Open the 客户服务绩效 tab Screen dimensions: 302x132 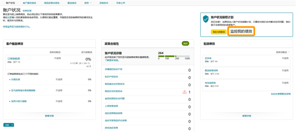tap(29, 3)
